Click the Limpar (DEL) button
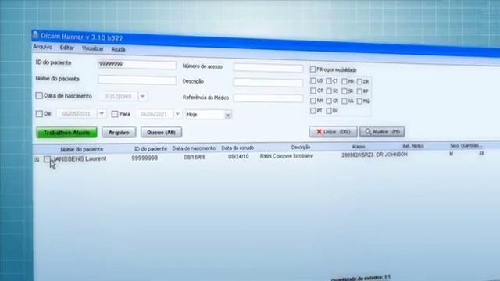This screenshot has width=500, height=281. [x=333, y=132]
